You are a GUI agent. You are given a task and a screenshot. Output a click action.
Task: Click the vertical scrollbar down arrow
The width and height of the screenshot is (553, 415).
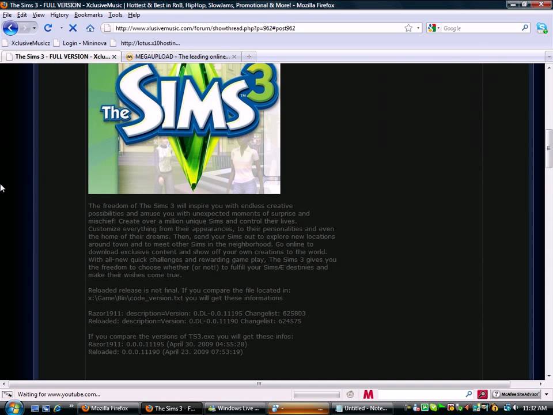pyautogui.click(x=549, y=376)
